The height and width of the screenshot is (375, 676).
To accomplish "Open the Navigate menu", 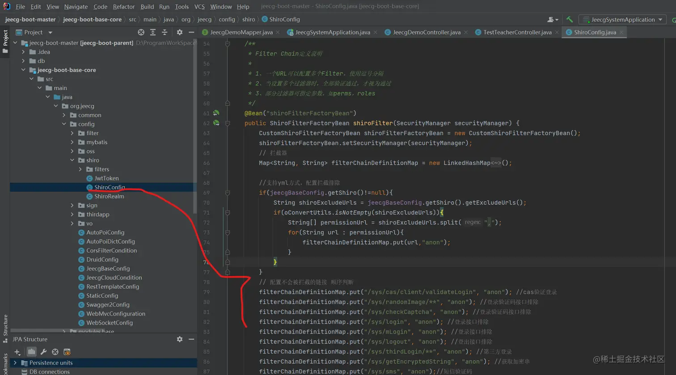I will coord(76,7).
